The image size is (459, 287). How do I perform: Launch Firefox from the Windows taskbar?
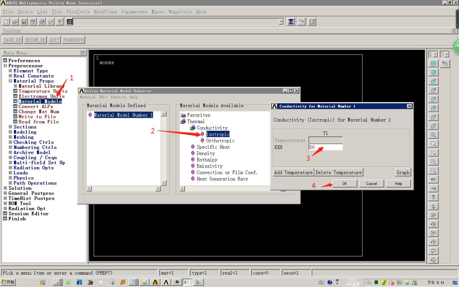click(x=122, y=282)
